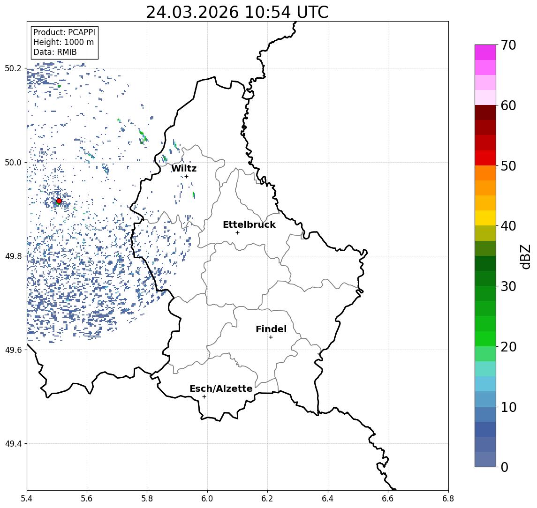The image size is (537, 508).
Task: Click colorbar tick label 70
Action: coord(508,45)
